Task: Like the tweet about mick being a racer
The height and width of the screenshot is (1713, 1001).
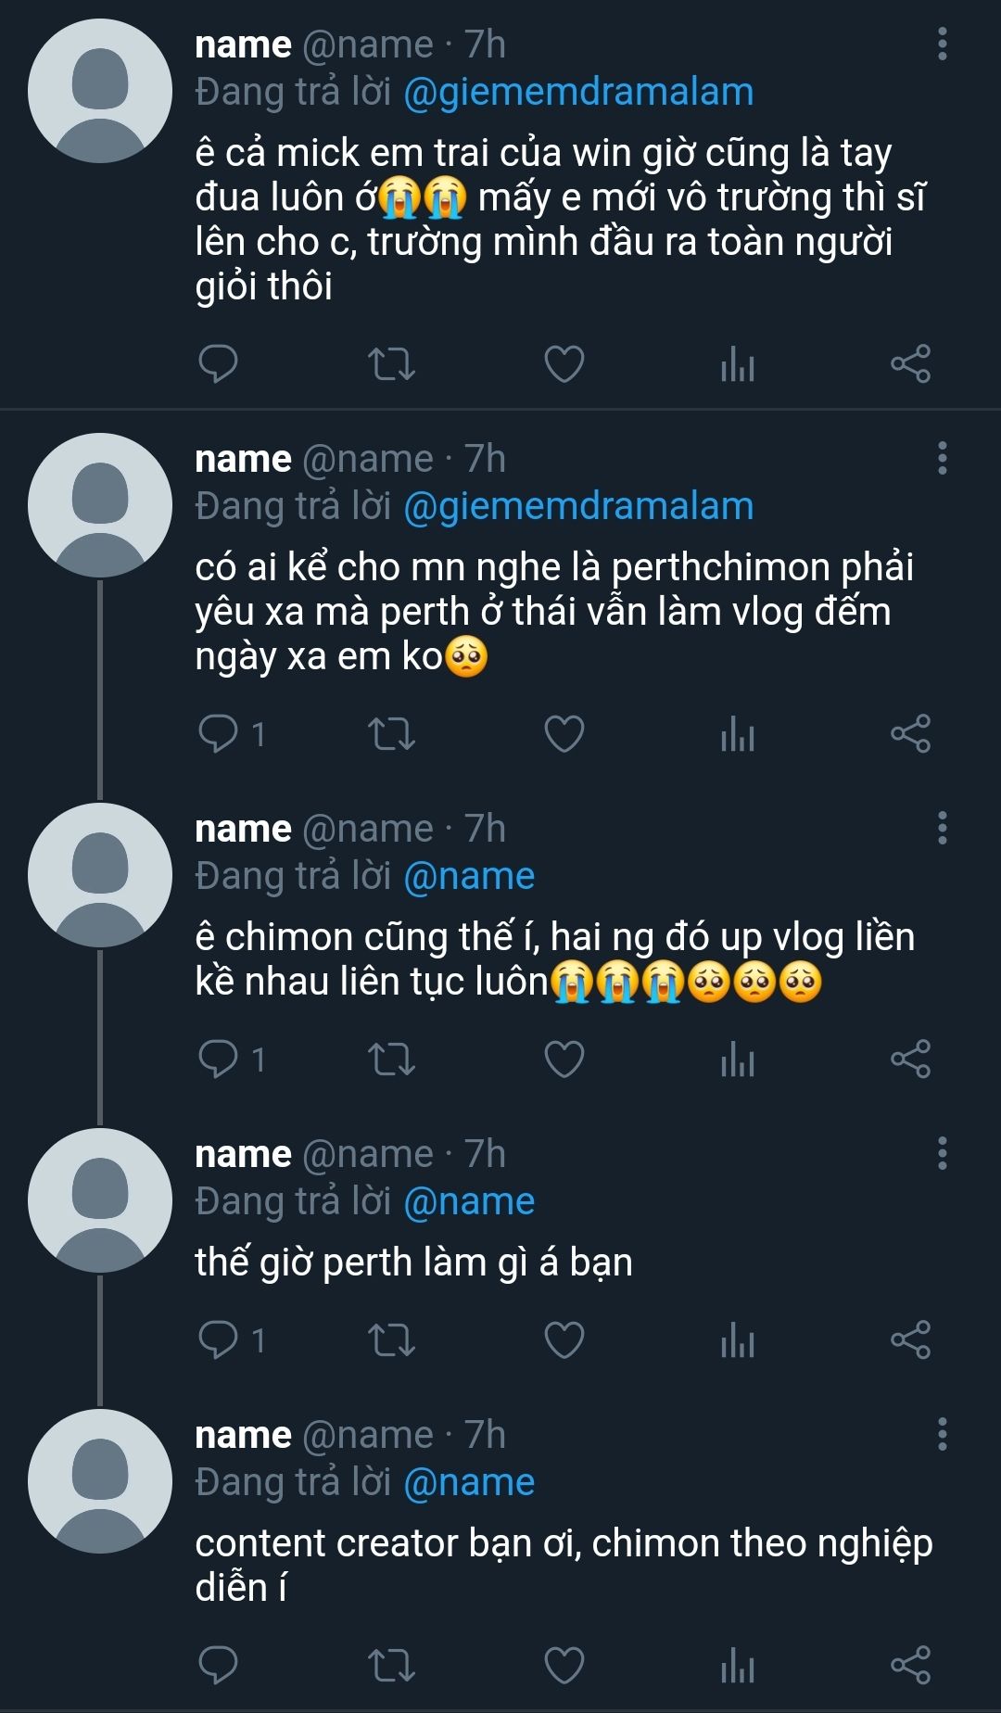Action: point(564,363)
